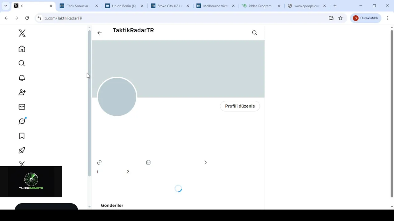This screenshot has height=221, width=394.
Task: Open Chrome three-dot menu
Action: coord(388,18)
